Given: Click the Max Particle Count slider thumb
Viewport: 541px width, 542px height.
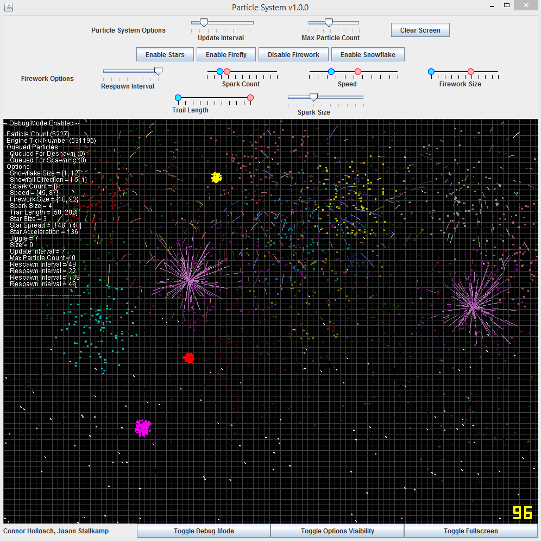Looking at the screenshot, I should tap(329, 23).
